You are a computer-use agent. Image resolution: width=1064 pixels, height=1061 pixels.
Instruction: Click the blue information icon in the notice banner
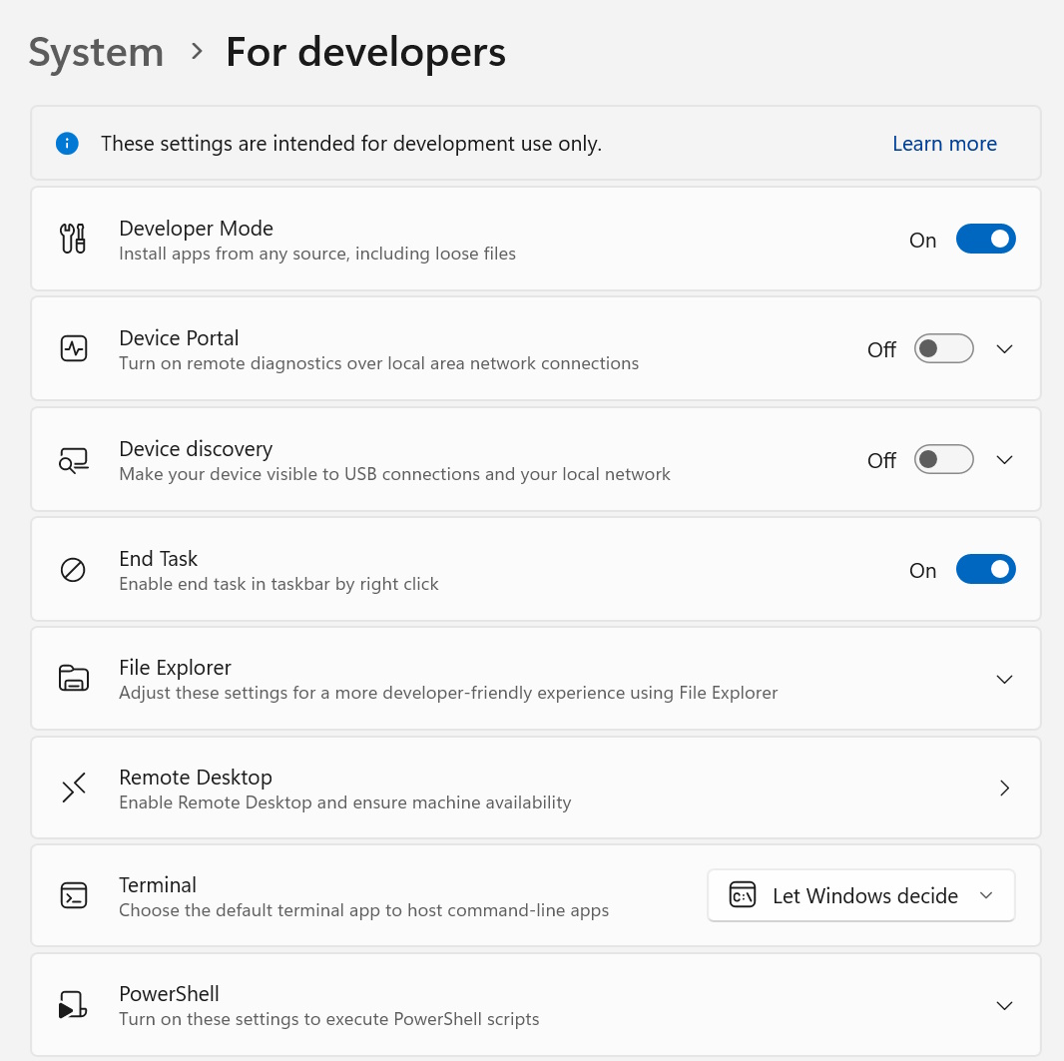tap(67, 143)
